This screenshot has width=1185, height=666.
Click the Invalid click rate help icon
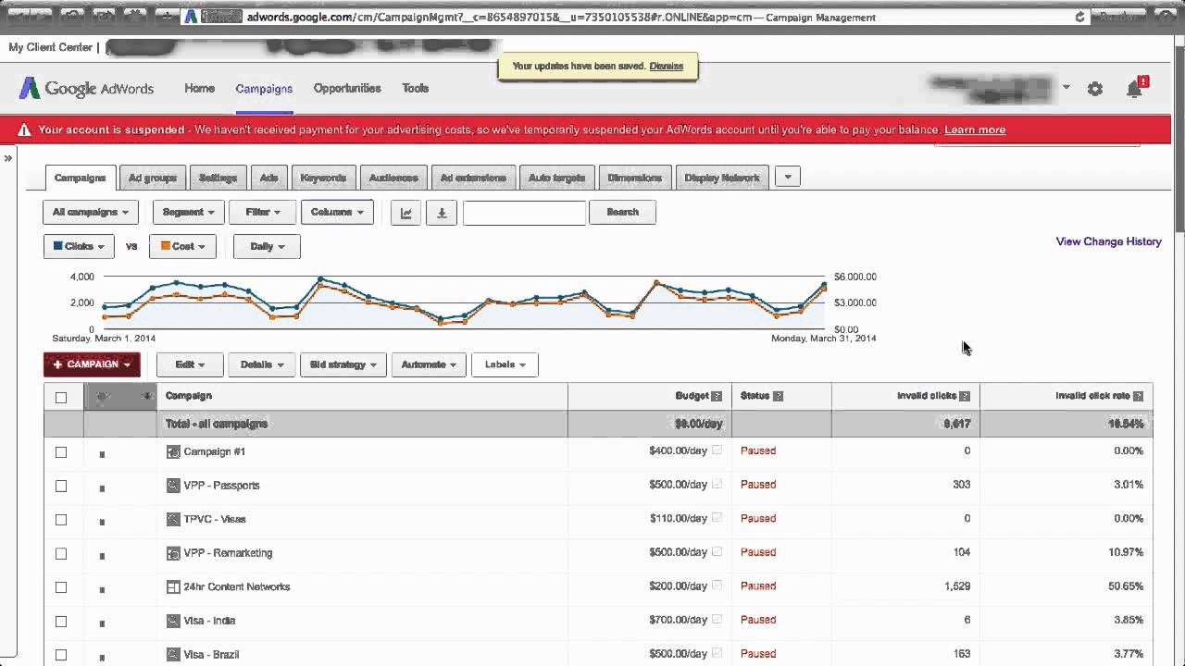(1138, 396)
